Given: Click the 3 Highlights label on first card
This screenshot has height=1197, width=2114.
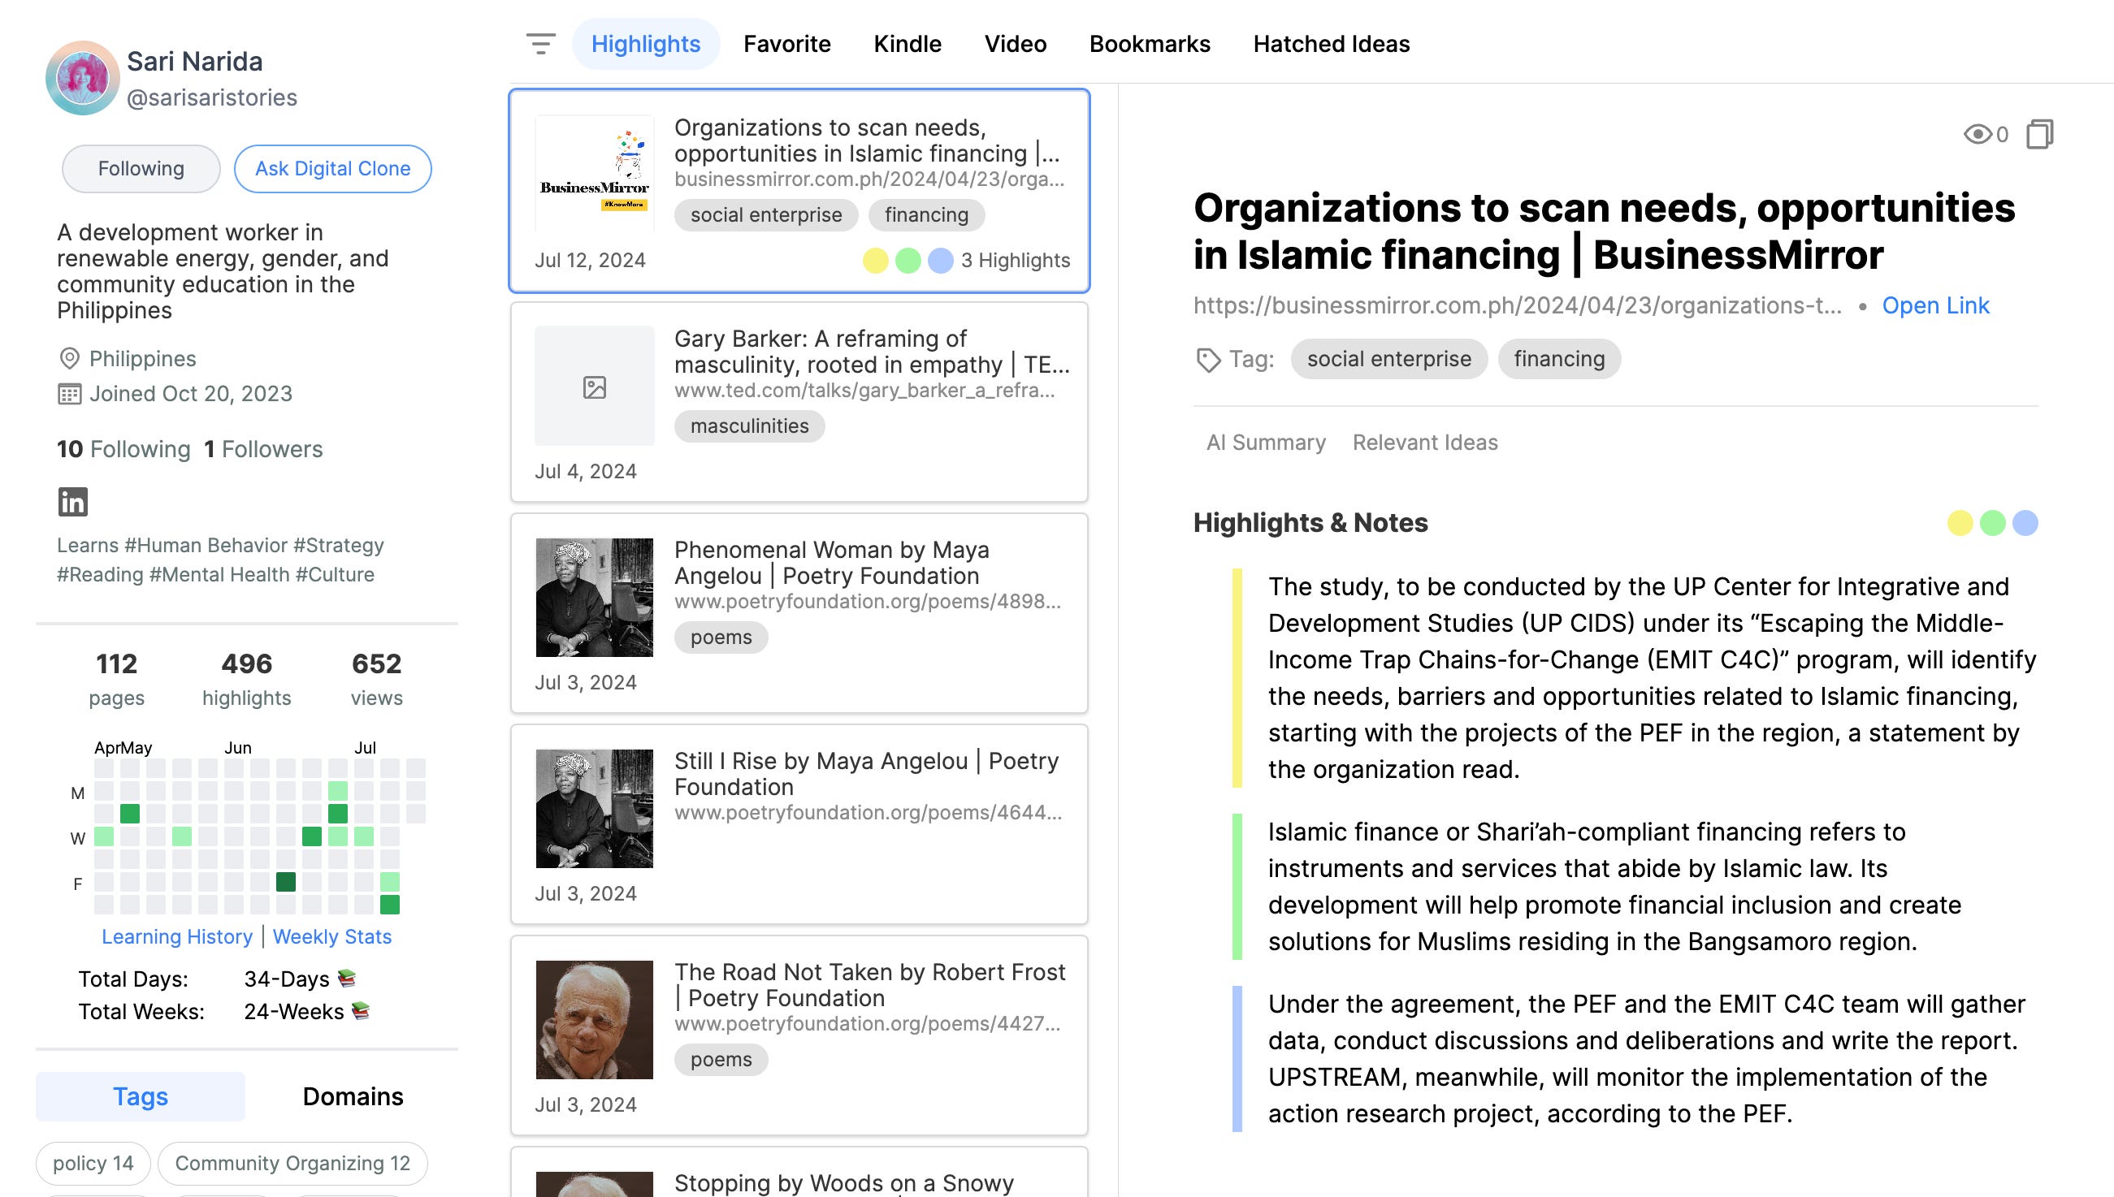Looking at the screenshot, I should 1016,261.
